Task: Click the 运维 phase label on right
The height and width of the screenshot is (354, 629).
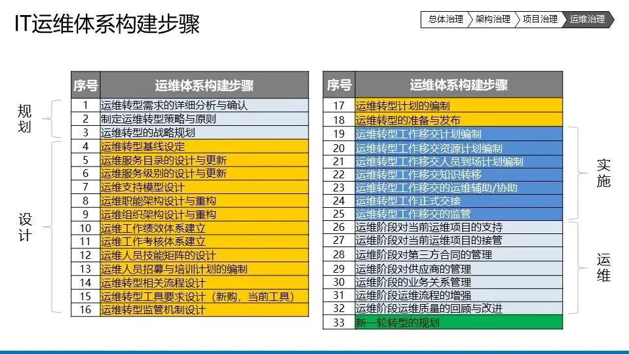Action: click(603, 267)
